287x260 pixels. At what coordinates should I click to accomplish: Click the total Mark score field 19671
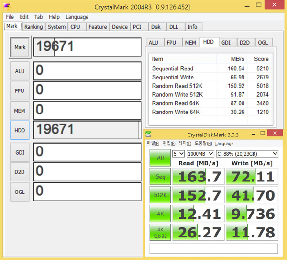click(x=88, y=47)
